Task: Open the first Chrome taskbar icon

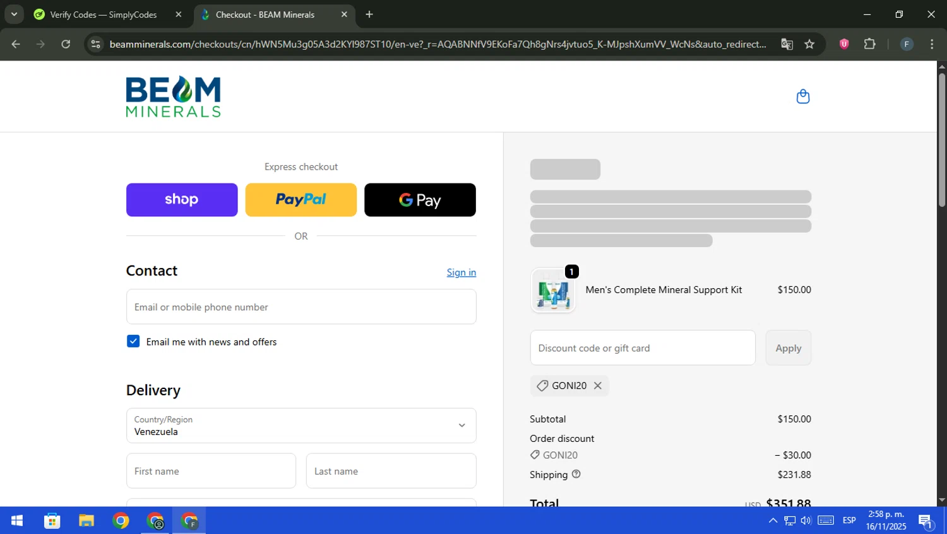Action: (x=121, y=521)
